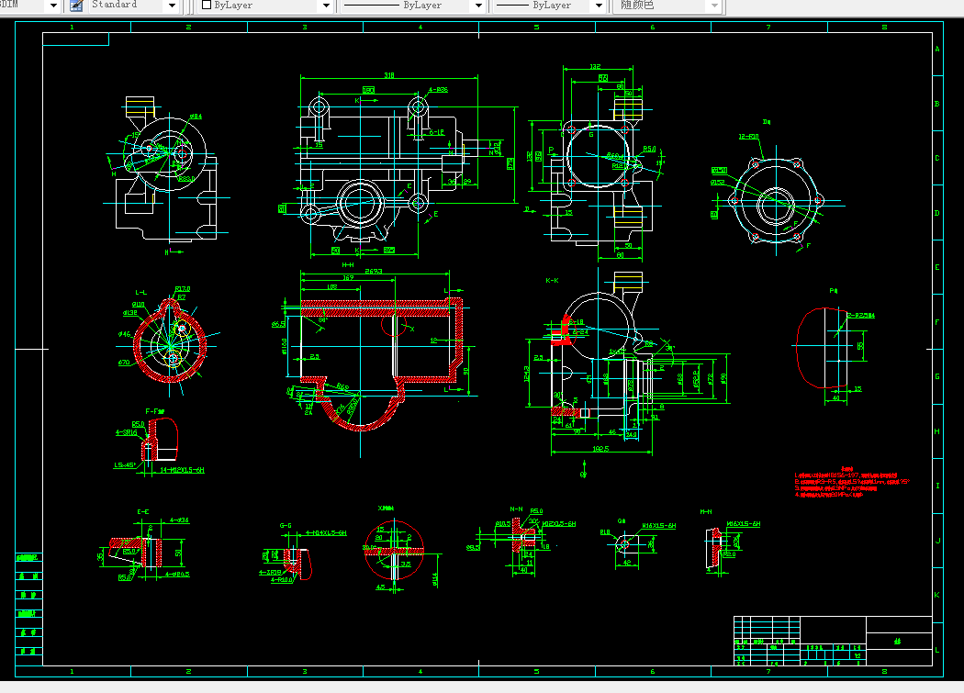Select the 4-M14X1.5-6H thread callout
Viewport: 964px width, 693px height.
pos(326,533)
